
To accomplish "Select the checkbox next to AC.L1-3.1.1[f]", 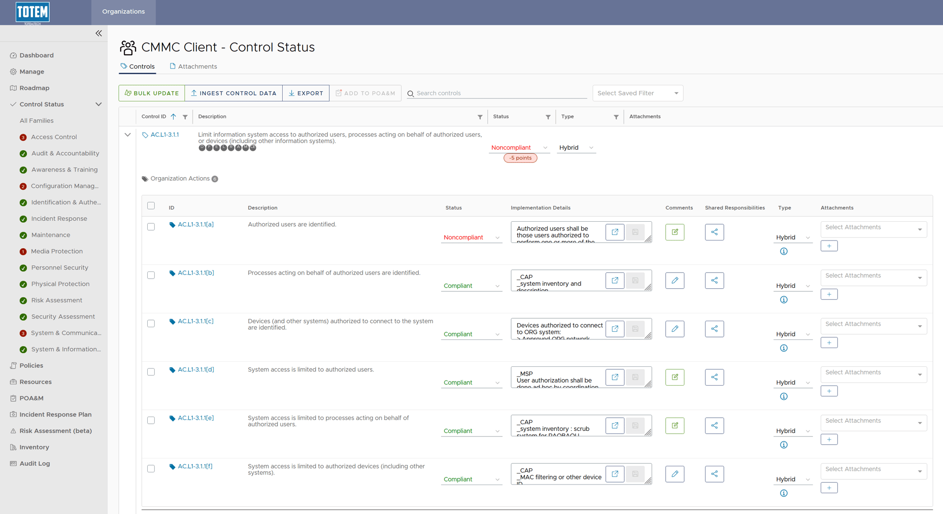I will pos(151,468).
